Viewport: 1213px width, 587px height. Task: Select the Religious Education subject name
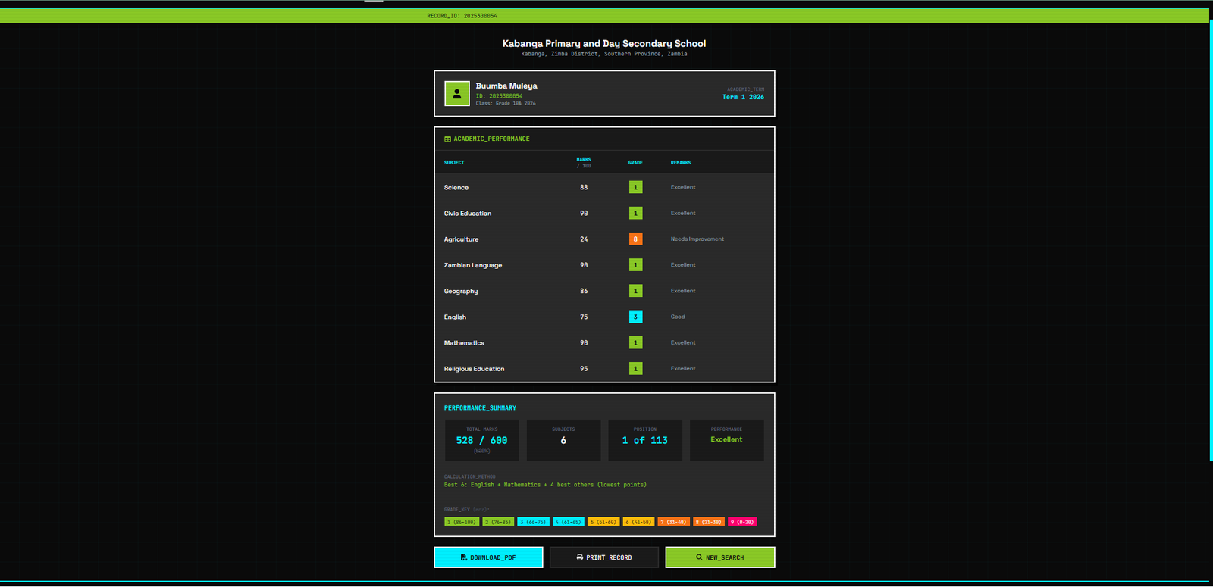pos(474,369)
